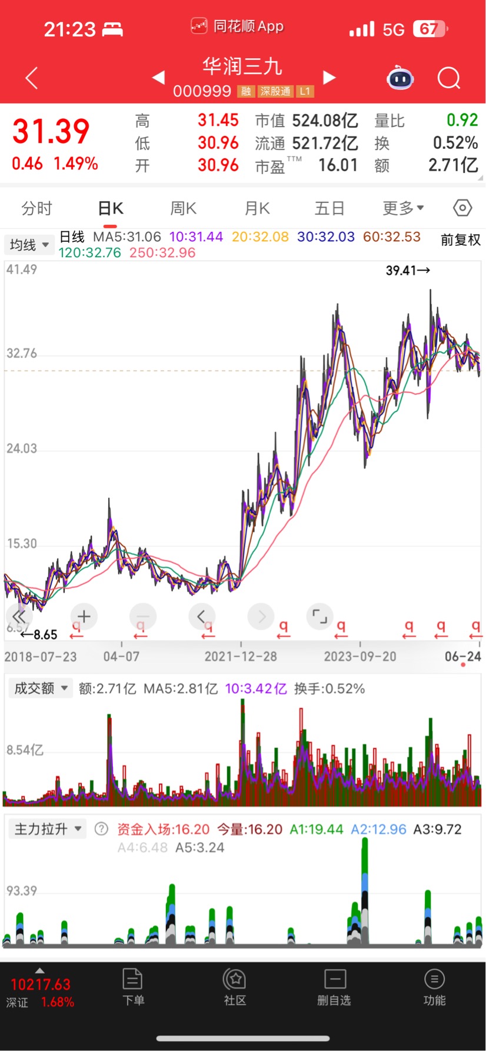
Task: Tap date label 2021-12-28
Action: (x=241, y=656)
